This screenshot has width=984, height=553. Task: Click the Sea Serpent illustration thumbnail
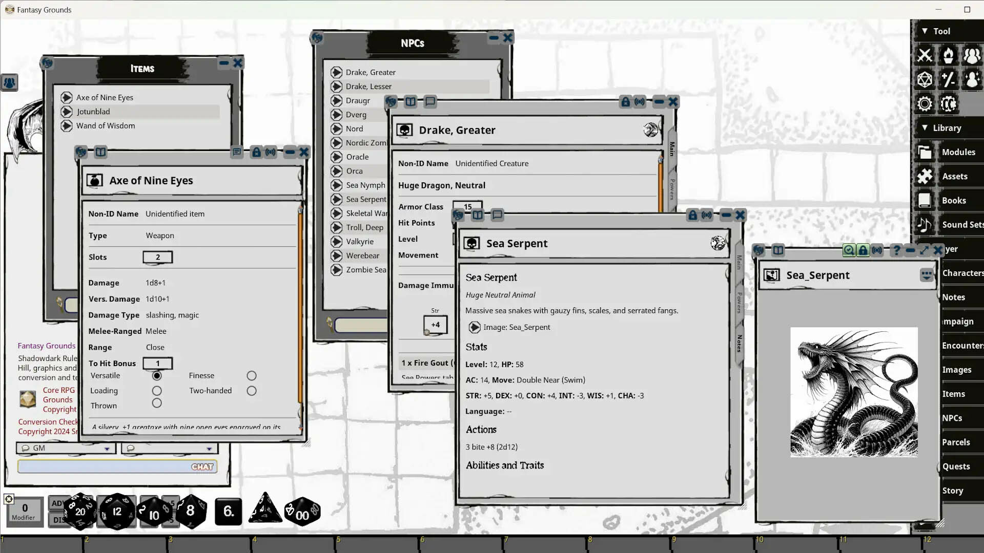(x=854, y=392)
